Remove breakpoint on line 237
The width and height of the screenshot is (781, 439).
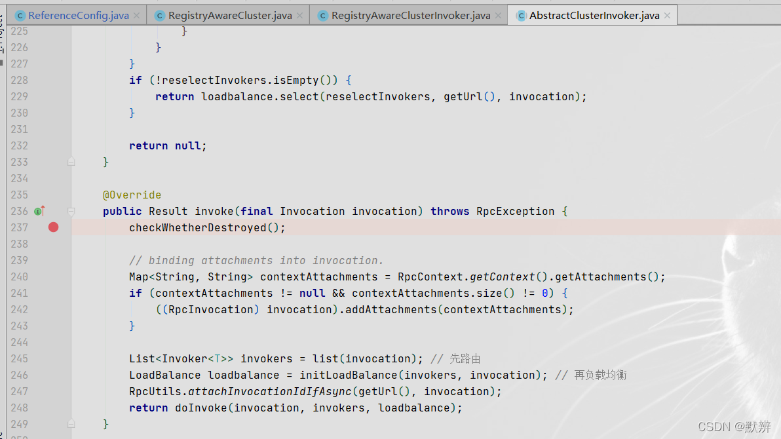tap(53, 227)
